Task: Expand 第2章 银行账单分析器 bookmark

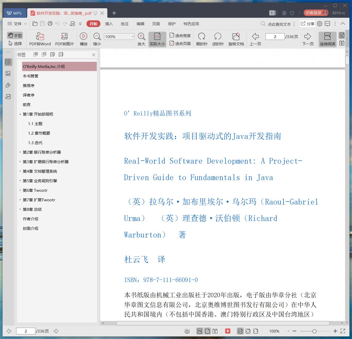Action: (x=20, y=152)
